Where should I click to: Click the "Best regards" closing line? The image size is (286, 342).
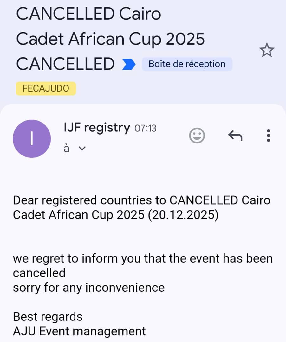[48, 316]
